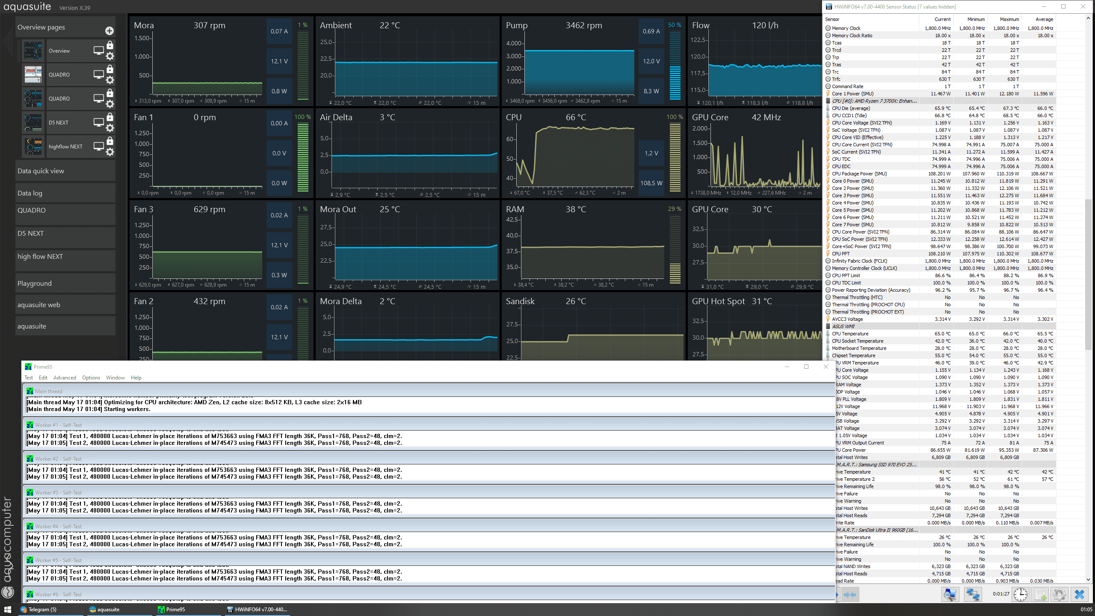Reset HWiNFO clock timer icon
This screenshot has width=1095, height=616.
coord(1021,594)
